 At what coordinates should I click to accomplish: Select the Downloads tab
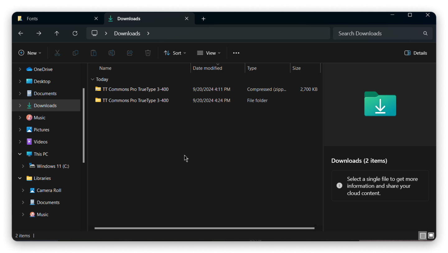(x=149, y=19)
